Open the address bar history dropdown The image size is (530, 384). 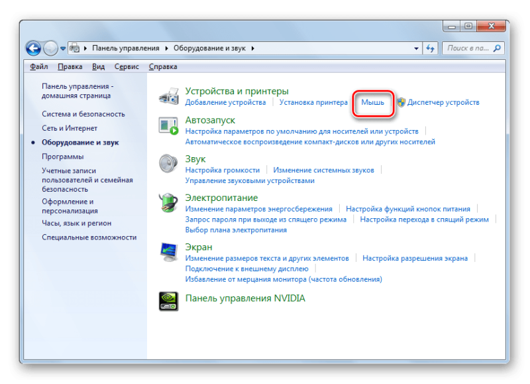[x=417, y=48]
